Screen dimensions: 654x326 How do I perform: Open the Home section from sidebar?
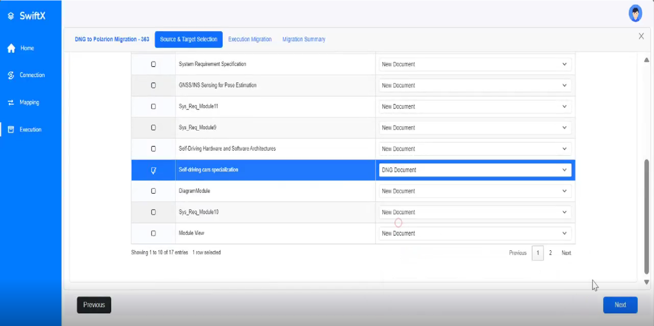click(x=27, y=48)
